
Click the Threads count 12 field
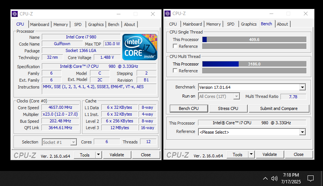pos(148,142)
